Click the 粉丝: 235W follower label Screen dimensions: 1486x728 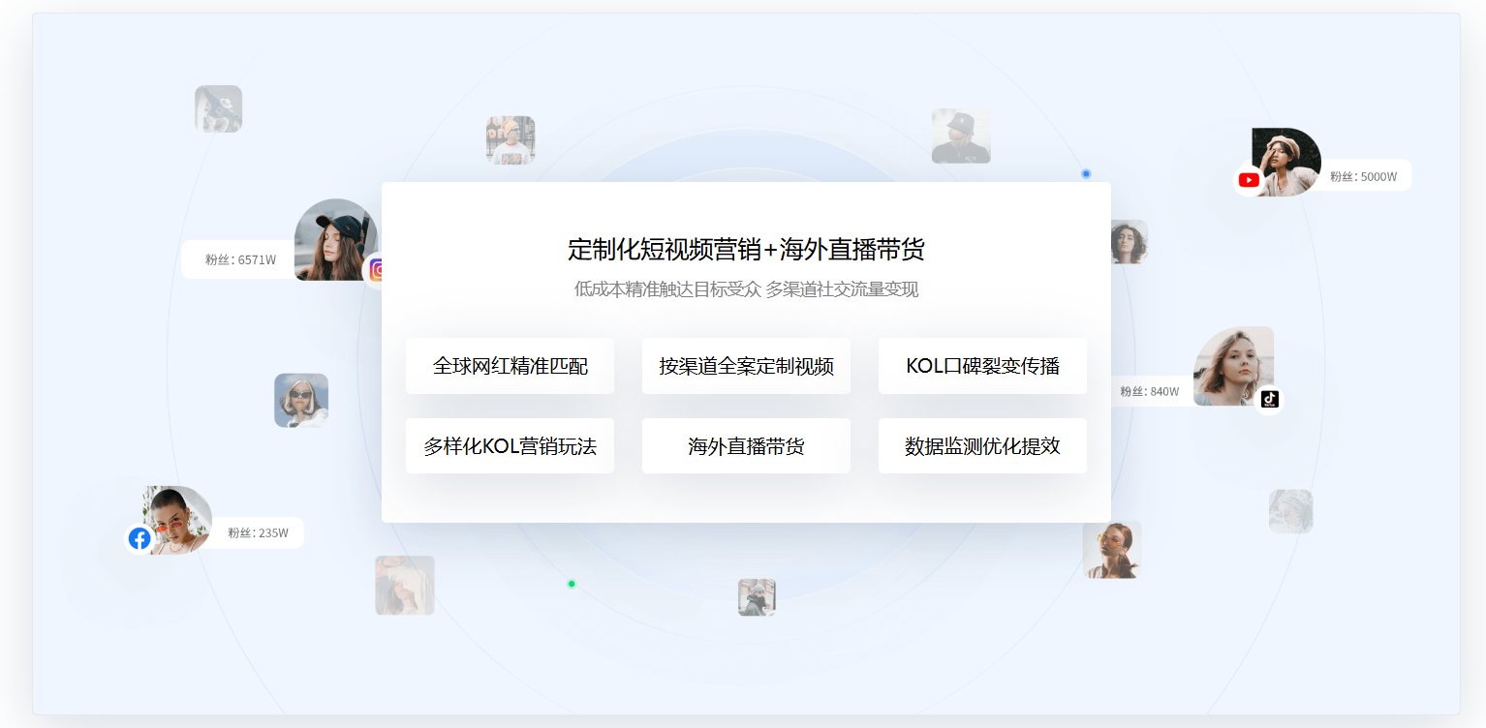pos(258,532)
